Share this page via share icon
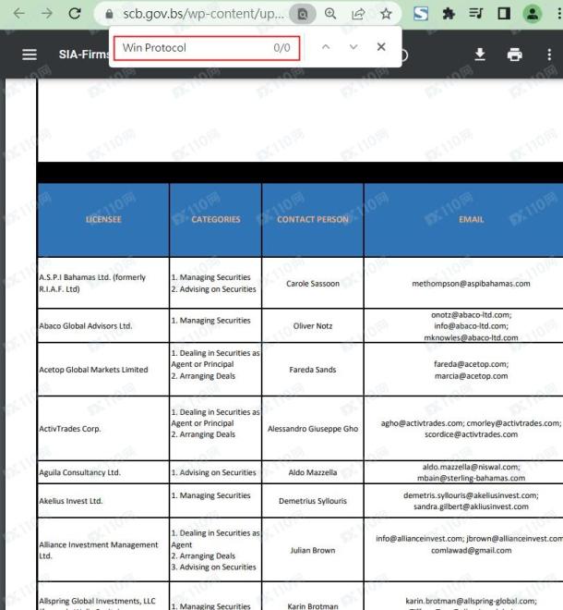Viewport: 563px width, 610px height. 358,14
